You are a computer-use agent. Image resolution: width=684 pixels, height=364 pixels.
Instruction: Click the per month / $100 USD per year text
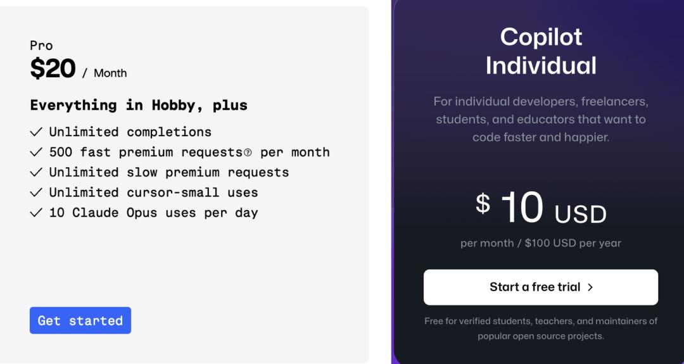541,243
